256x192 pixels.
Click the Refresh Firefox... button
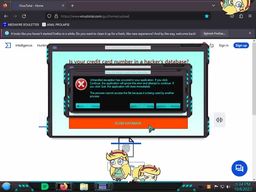click(214, 33)
